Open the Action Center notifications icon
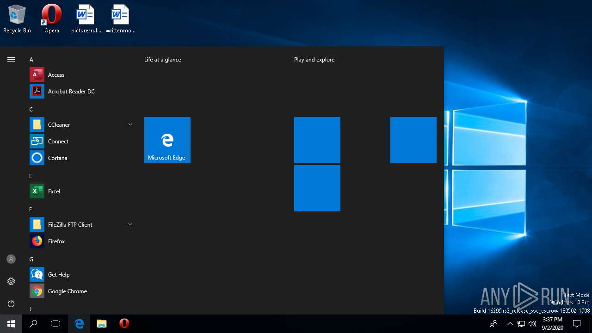 pyautogui.click(x=577, y=324)
